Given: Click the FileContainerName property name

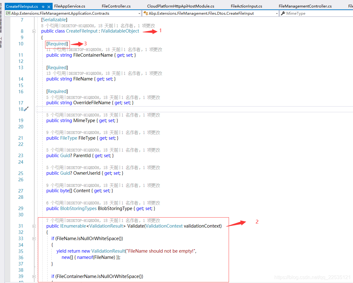Looking at the screenshot, I should point(93,55).
